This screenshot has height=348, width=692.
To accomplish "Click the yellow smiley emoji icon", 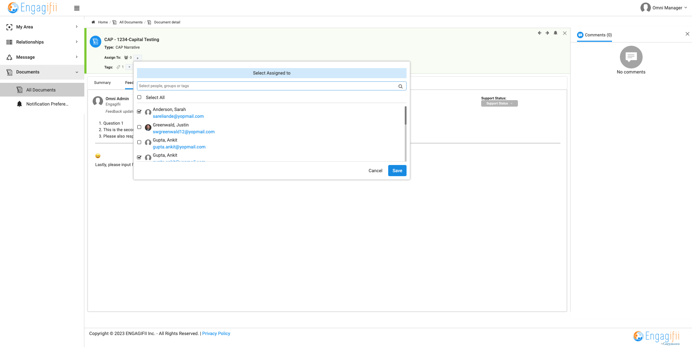I will (x=98, y=156).
